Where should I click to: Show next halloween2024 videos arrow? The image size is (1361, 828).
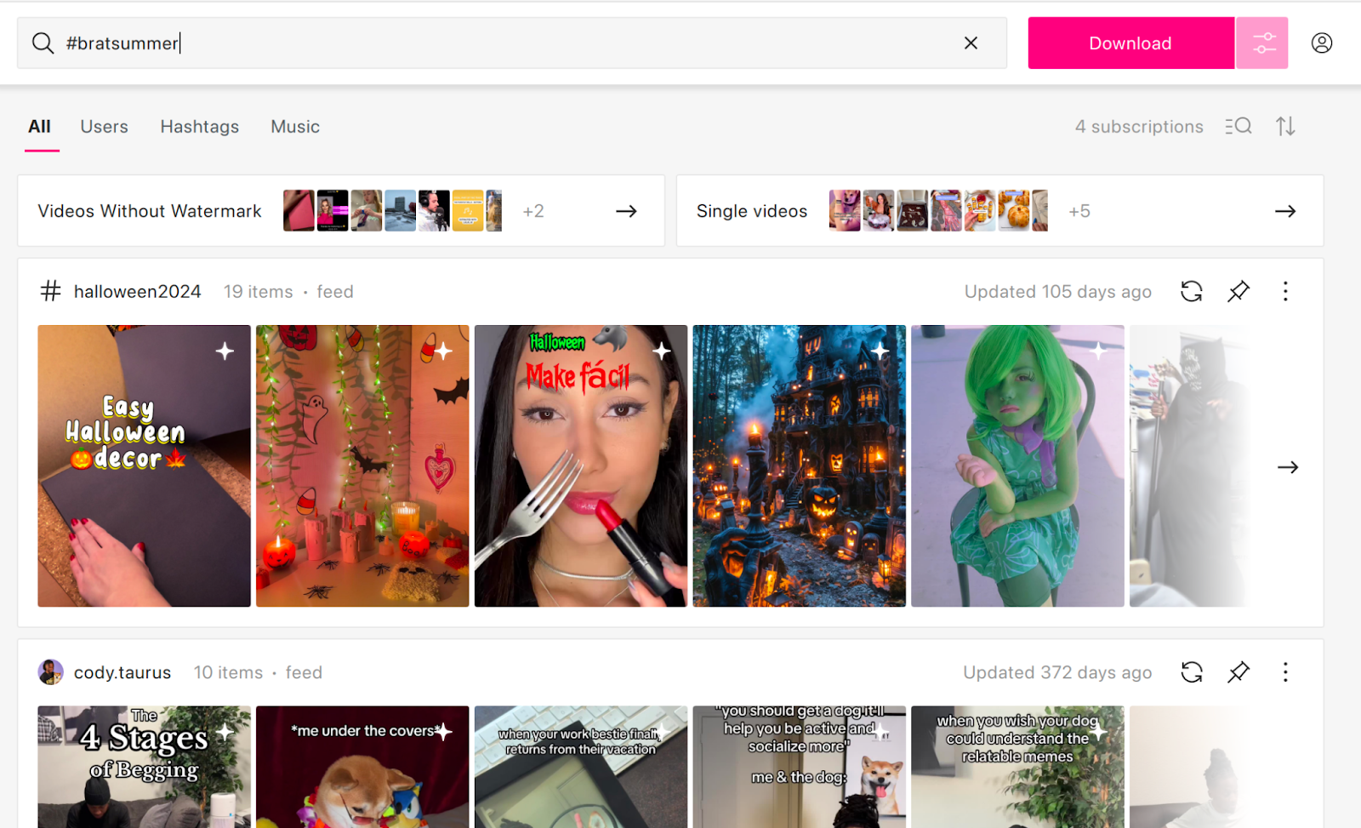pyautogui.click(x=1288, y=467)
